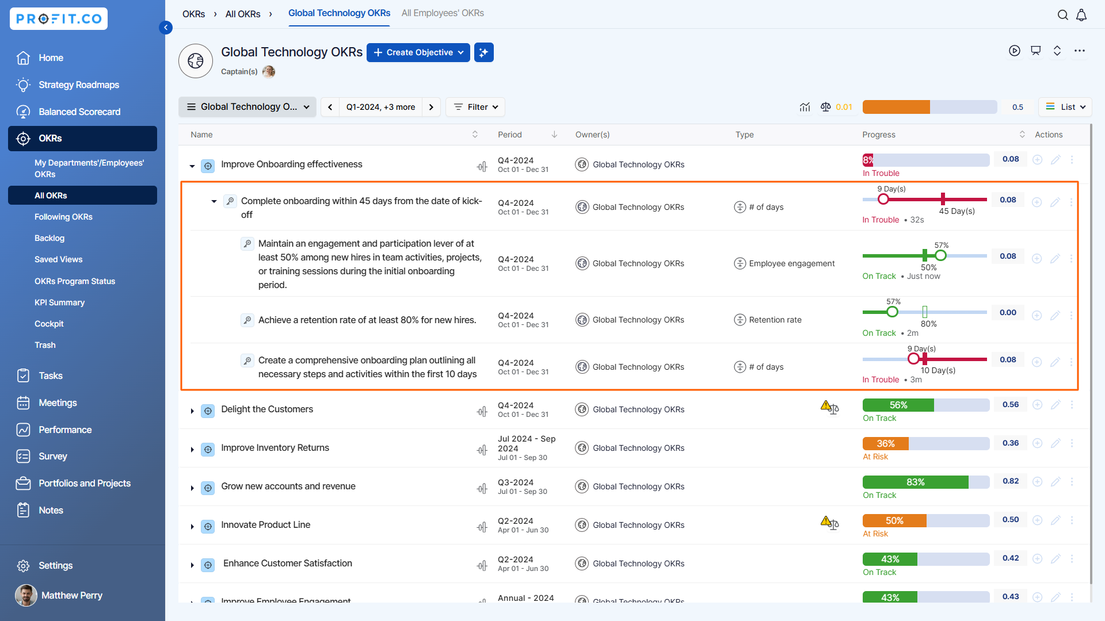The height and width of the screenshot is (621, 1105).
Task: Open Cockpit in the sidebar menu
Action: (x=49, y=324)
